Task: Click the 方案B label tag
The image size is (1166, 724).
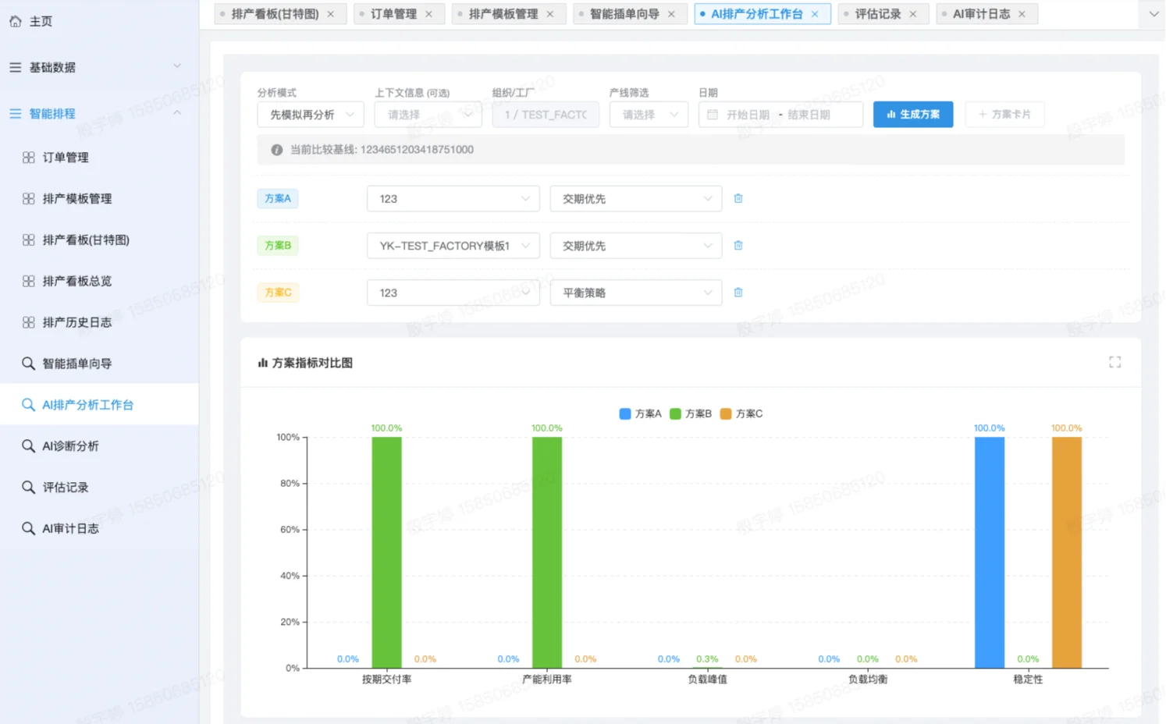Action: [278, 245]
